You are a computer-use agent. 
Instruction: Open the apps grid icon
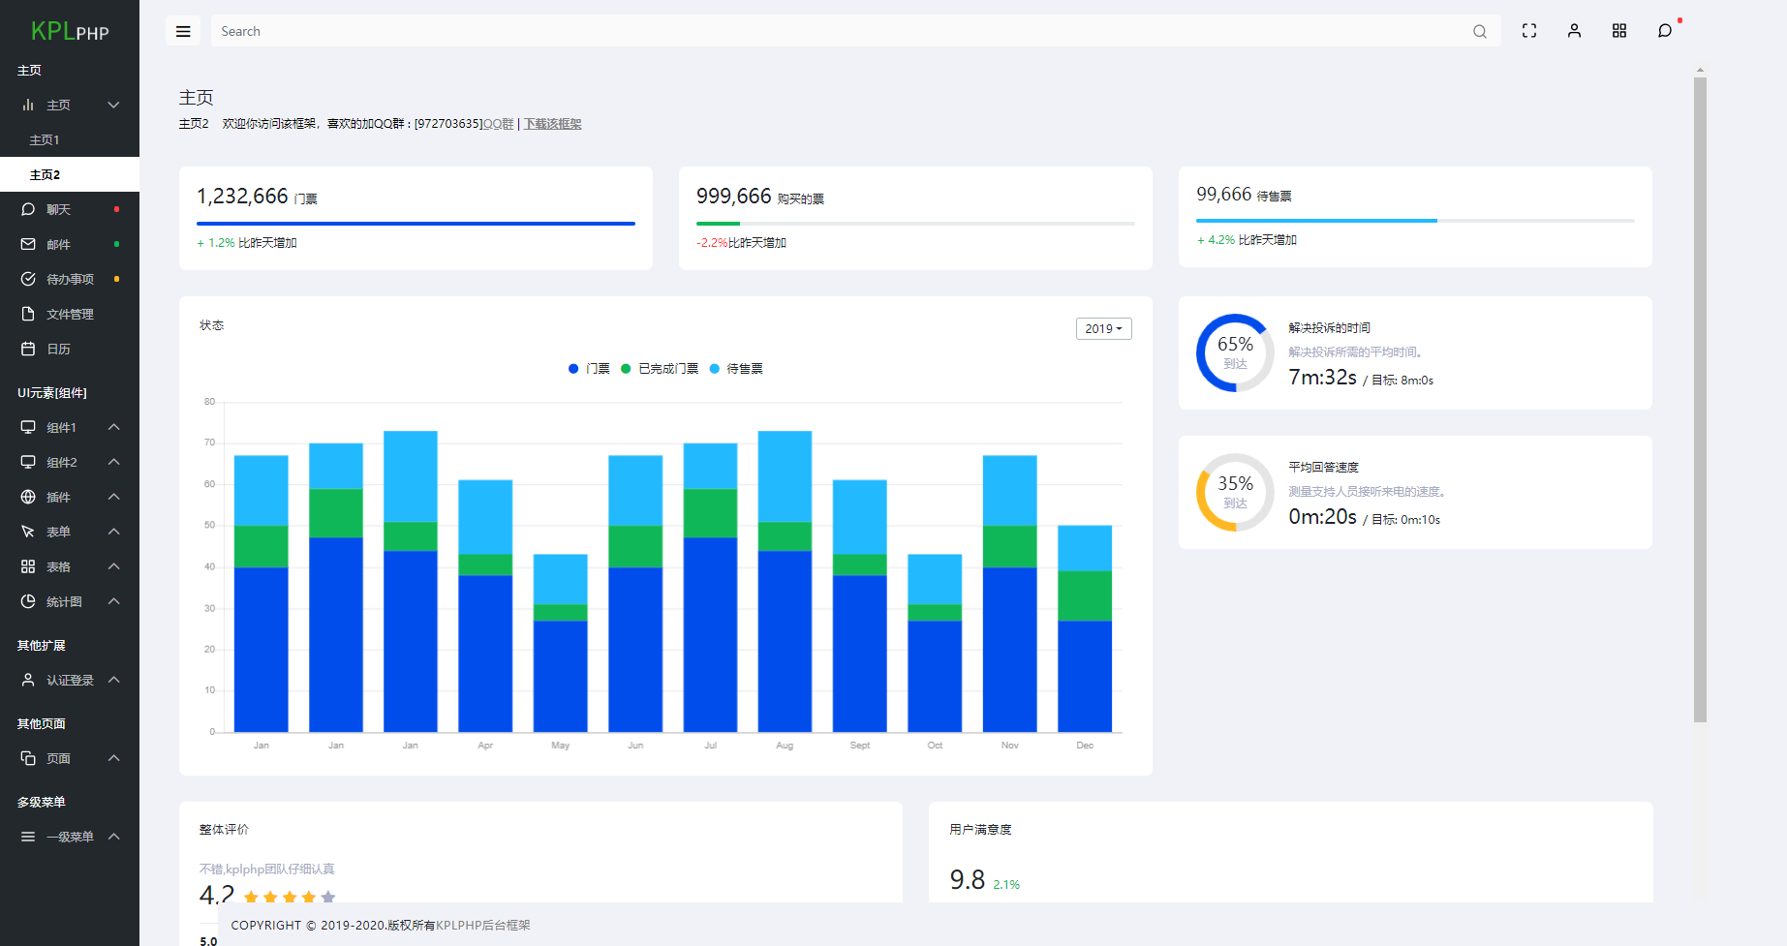pos(1619,31)
